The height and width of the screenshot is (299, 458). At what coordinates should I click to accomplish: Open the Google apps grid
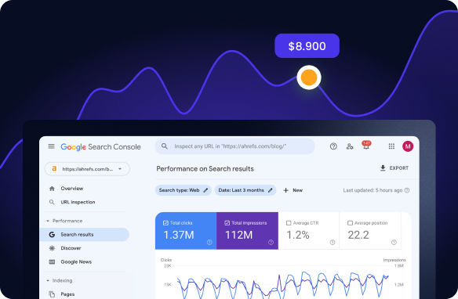click(391, 146)
